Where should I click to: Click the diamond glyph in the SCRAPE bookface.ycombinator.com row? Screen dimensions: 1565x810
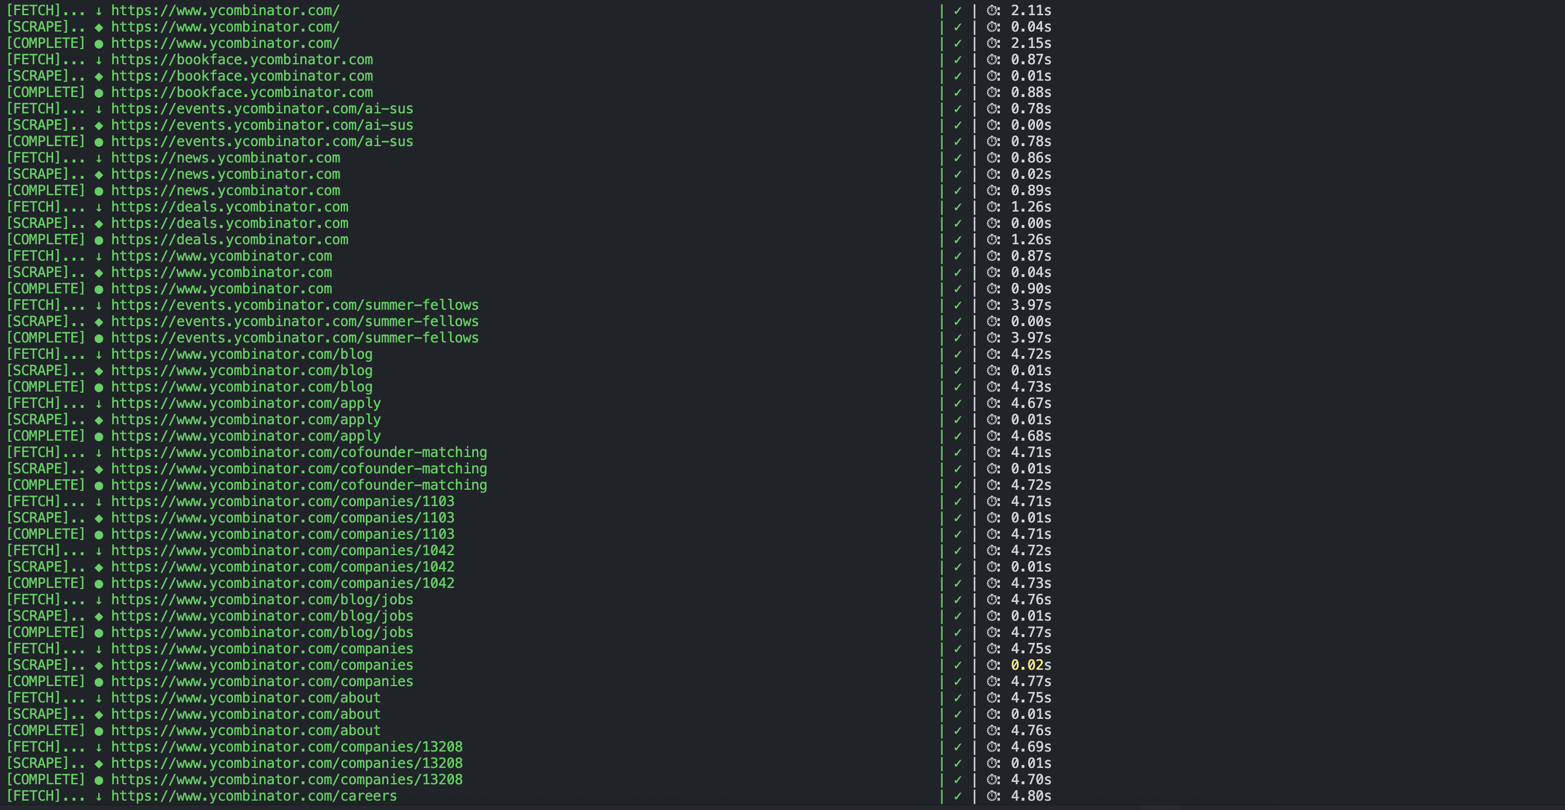pyautogui.click(x=98, y=77)
